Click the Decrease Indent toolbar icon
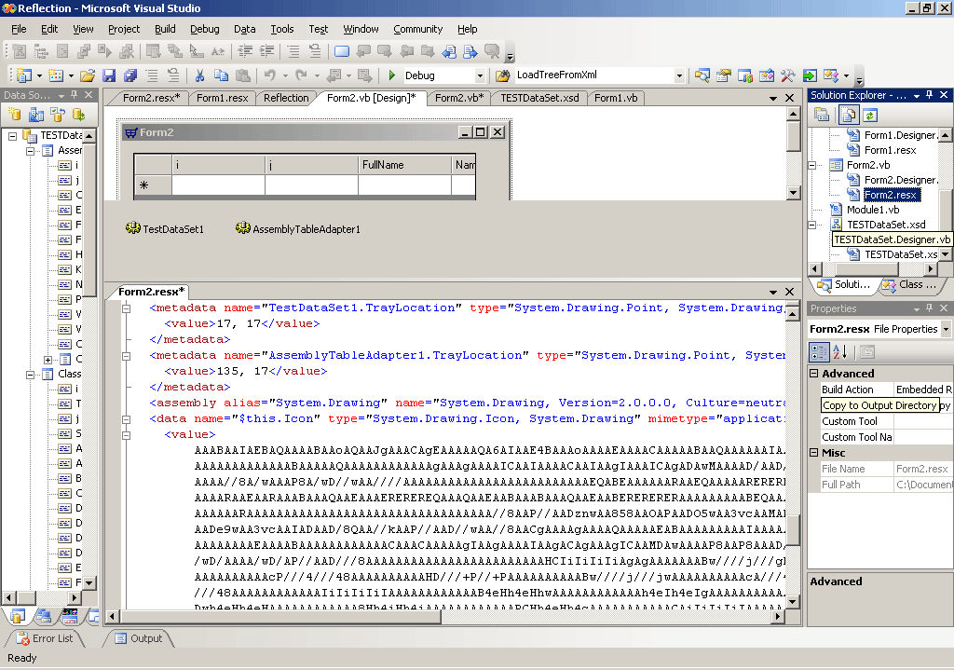Image resolution: width=954 pixels, height=670 pixels. pyautogui.click(x=245, y=51)
